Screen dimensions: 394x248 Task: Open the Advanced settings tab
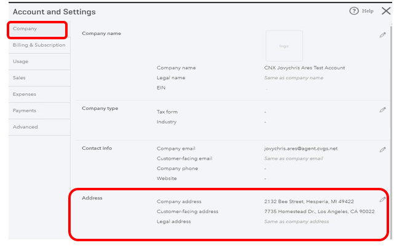tap(25, 127)
